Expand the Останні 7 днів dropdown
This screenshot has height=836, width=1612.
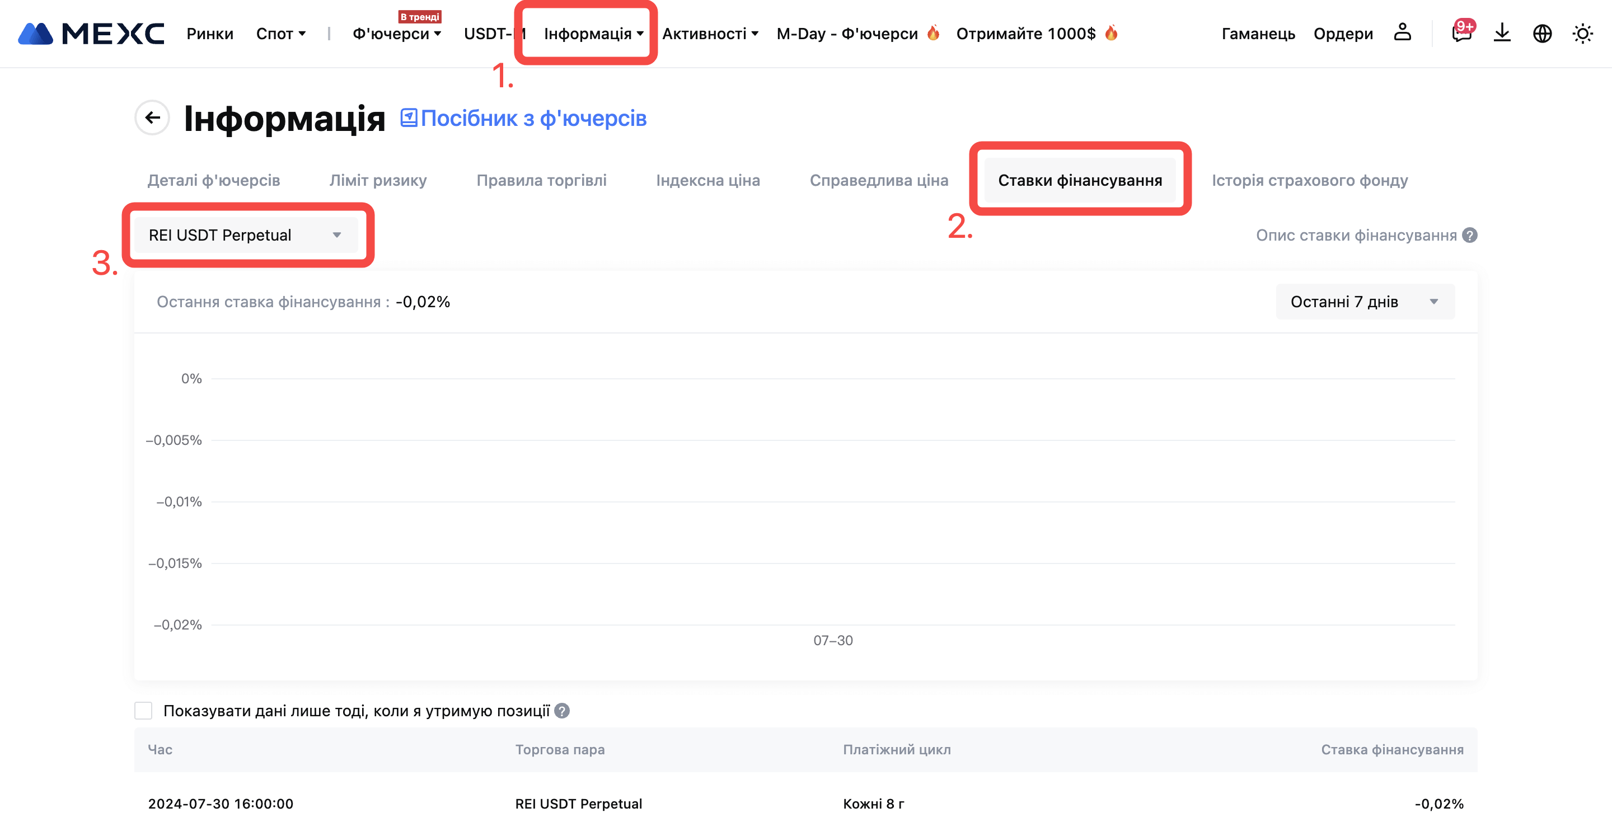1365,302
